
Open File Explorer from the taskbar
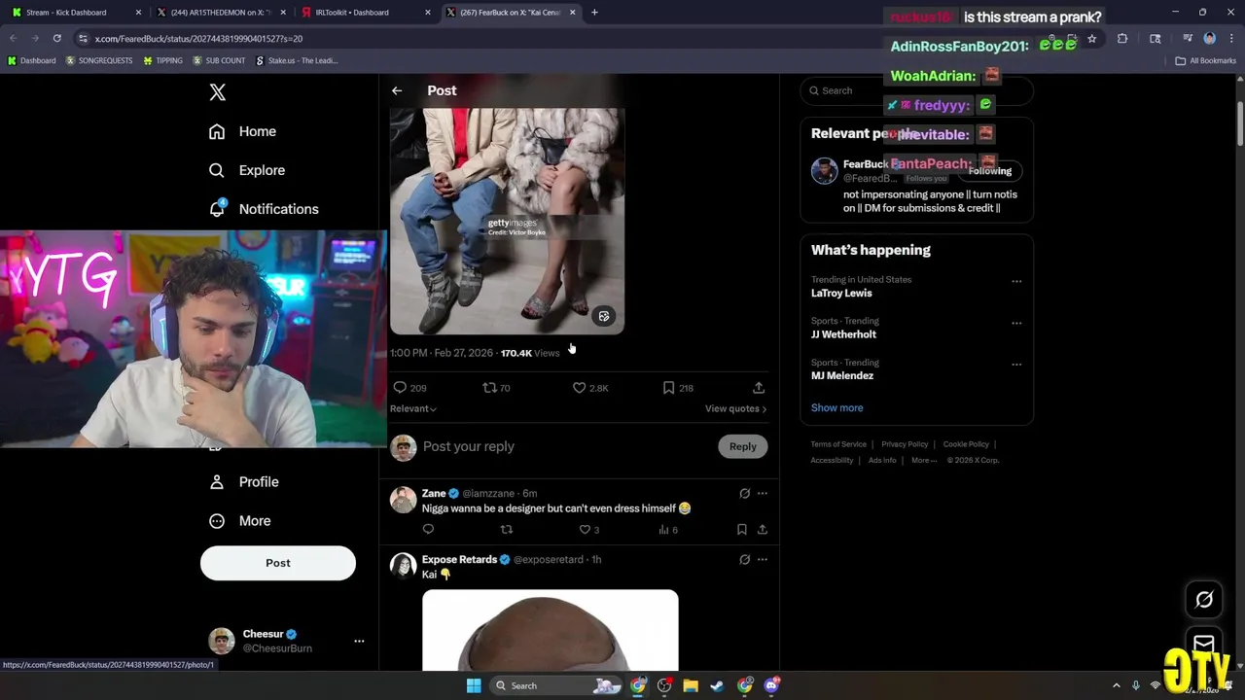[691, 686]
